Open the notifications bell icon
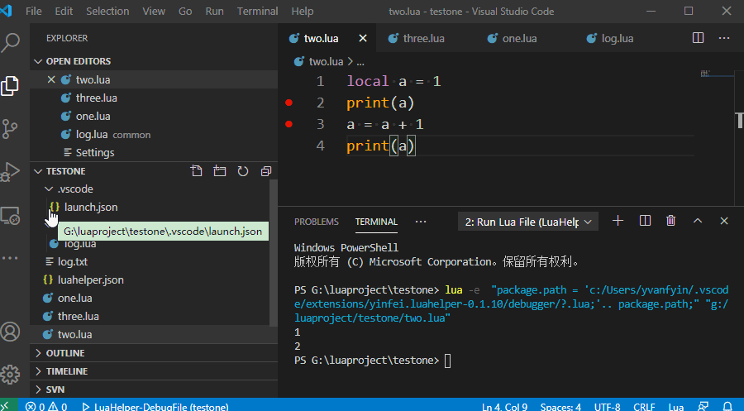The width and height of the screenshot is (744, 411). pyautogui.click(x=727, y=406)
